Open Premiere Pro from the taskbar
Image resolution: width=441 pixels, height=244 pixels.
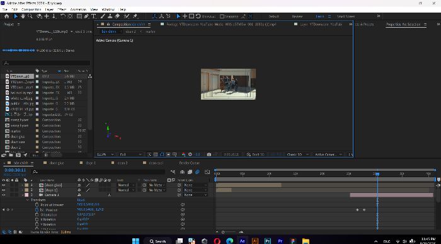click(x=280, y=241)
